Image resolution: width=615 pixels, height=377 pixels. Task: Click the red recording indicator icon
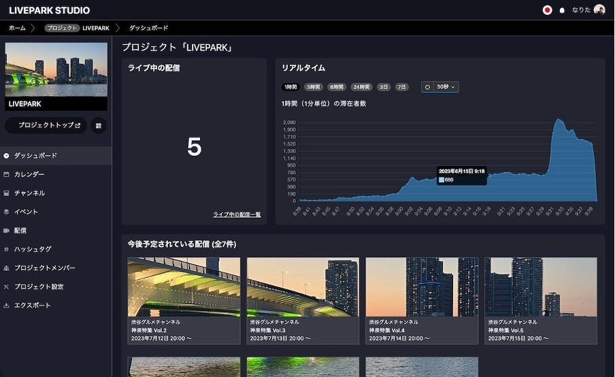point(547,10)
